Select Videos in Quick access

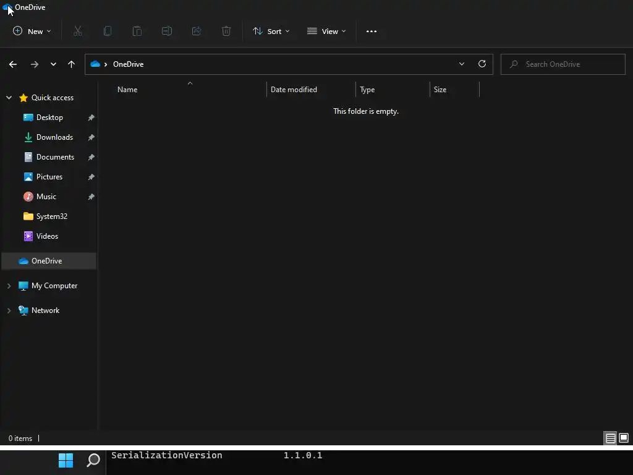pos(47,236)
